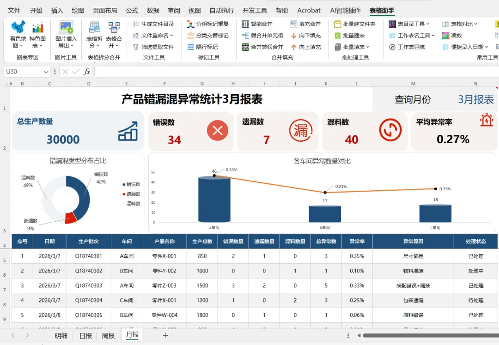Click the 错误数 legend color swatch
This screenshot has width=499, height=345.
124,184
